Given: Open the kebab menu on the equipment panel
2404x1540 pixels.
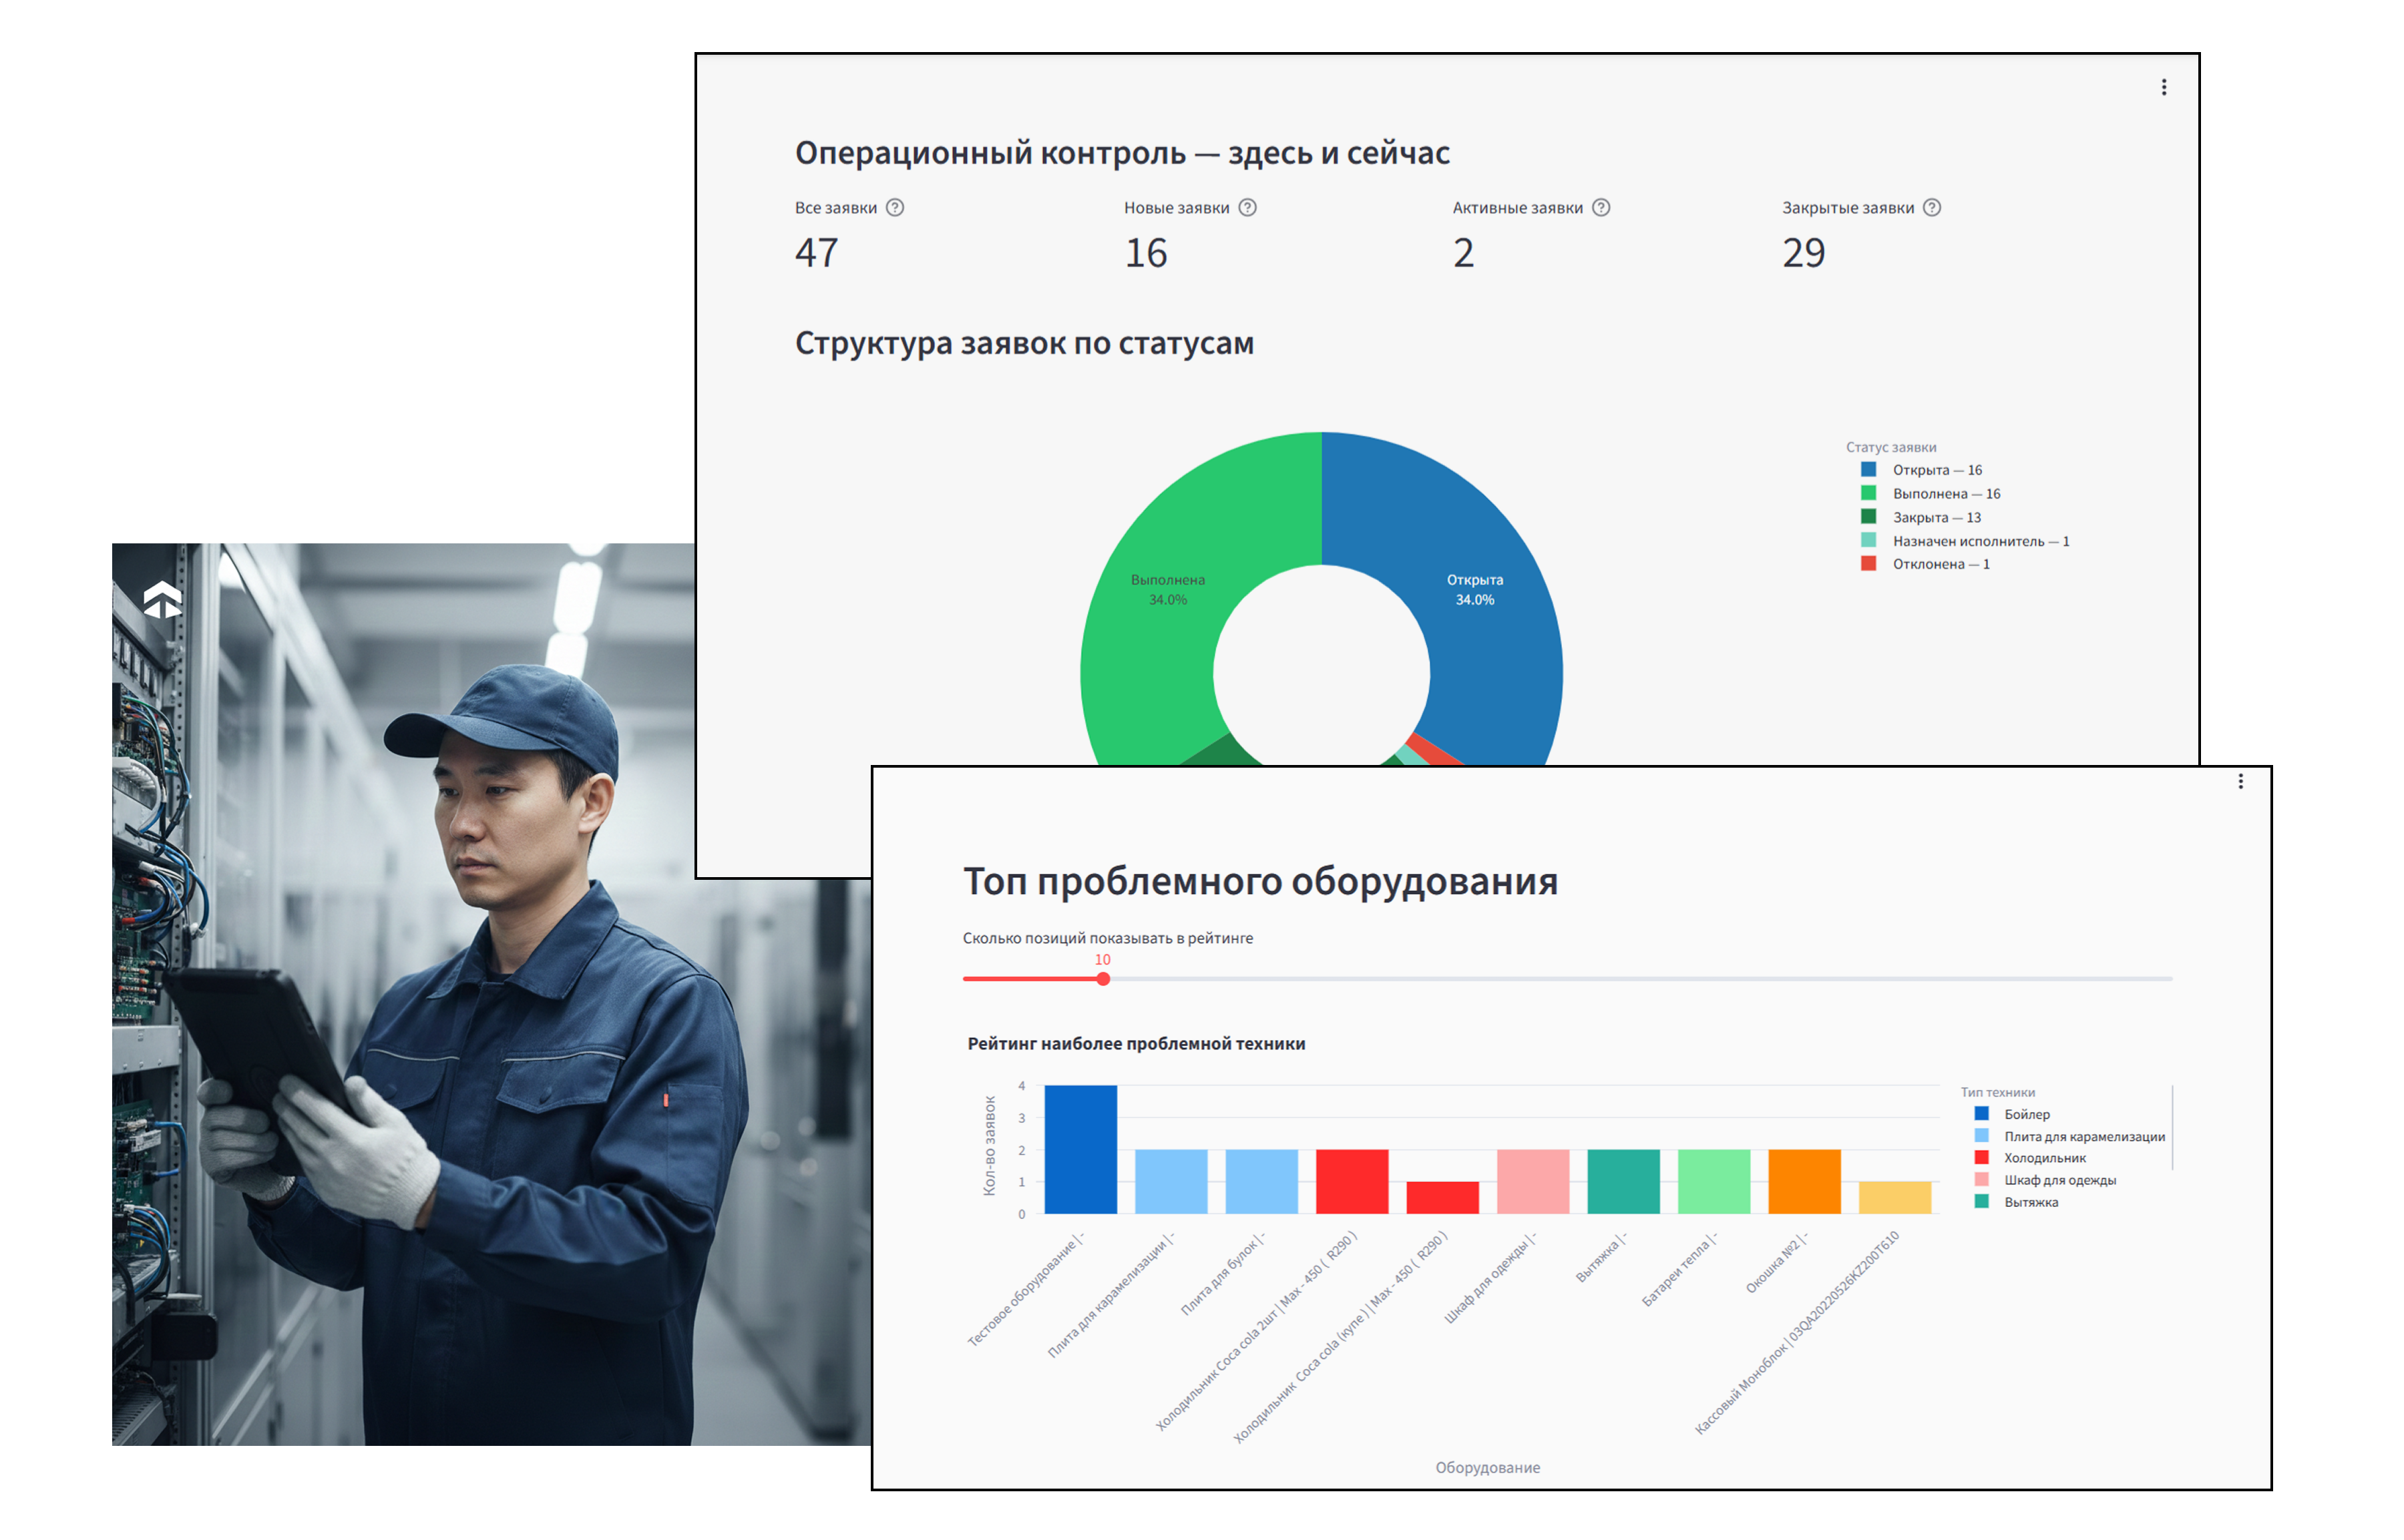Looking at the screenshot, I should point(2240,781).
